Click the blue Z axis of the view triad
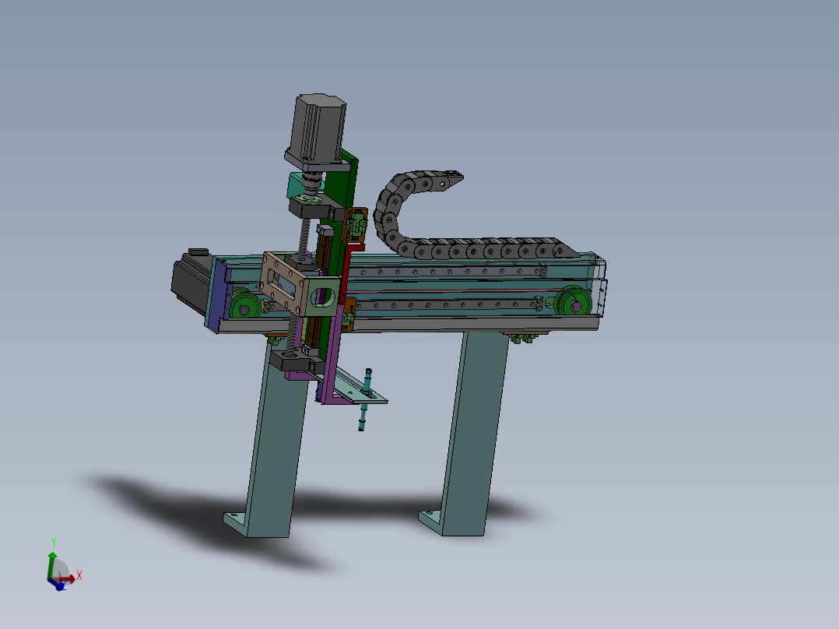Viewport: 839px width, 629px height. click(58, 585)
